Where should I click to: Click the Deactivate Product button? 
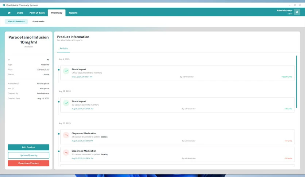point(28,163)
